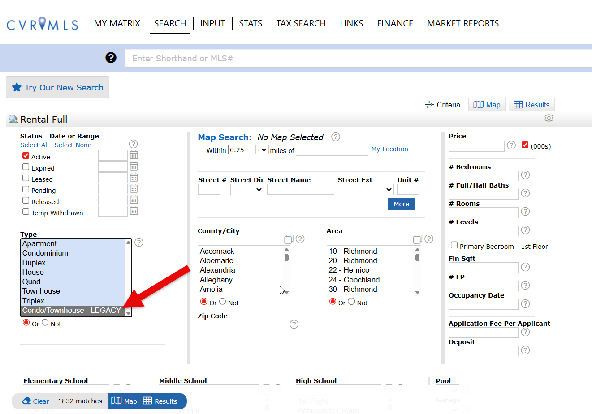Open the MY MATRIX menu
Screen dimensions: 592x414
(x=117, y=23)
